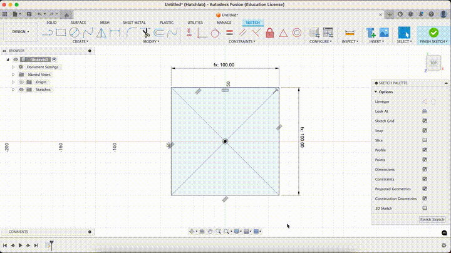This screenshot has width=451, height=253.
Task: Apply the Parallel constraint
Action: click(243, 33)
